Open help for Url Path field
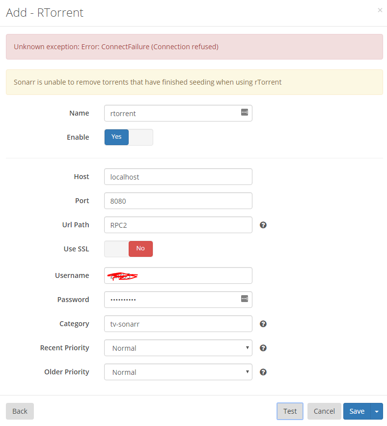 click(x=263, y=225)
